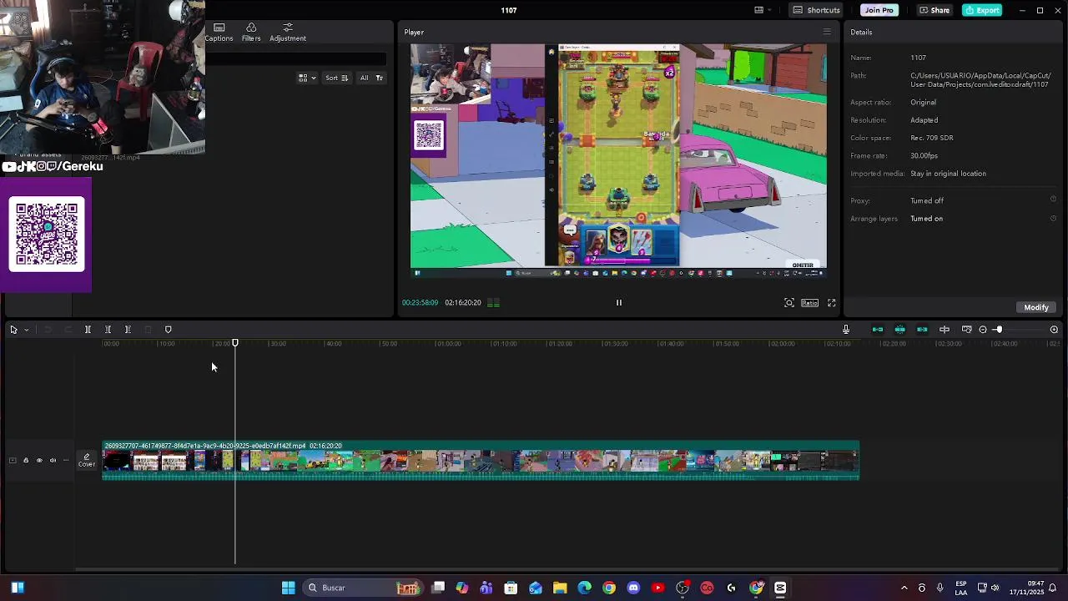Zoom in timeline with plus icon
This screenshot has height=601, width=1068.
pos(1054,330)
